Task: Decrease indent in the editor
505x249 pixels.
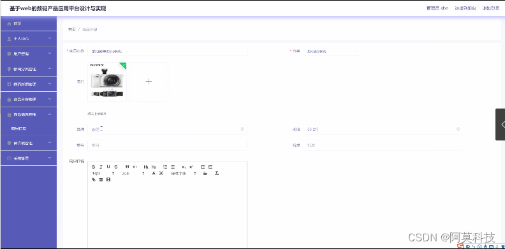Action: (203, 167)
